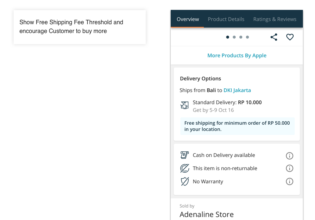Tap the wishlist heart icon
The height and width of the screenshot is (220, 315).
click(x=290, y=37)
